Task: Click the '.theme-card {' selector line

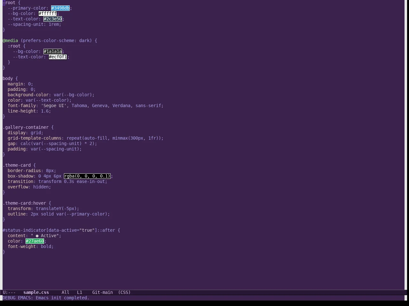Action: (x=19, y=165)
